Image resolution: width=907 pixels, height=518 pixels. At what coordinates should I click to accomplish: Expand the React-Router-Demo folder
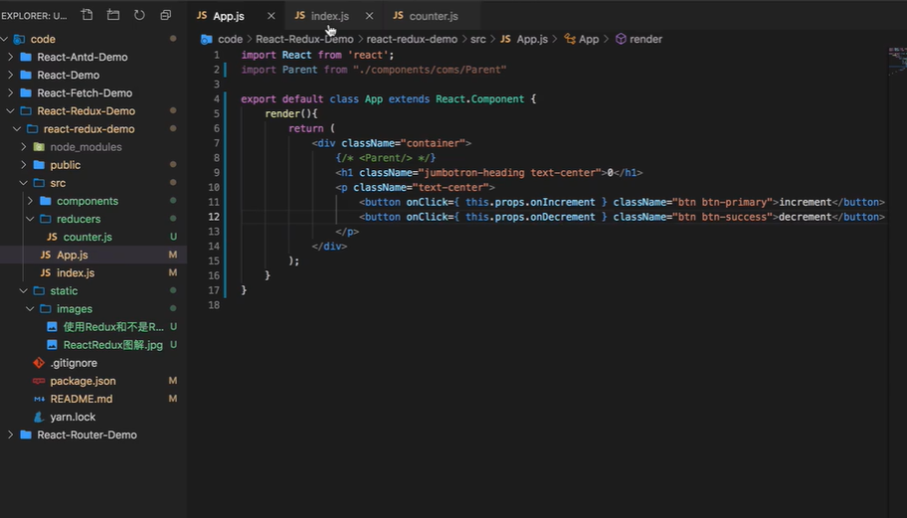(10, 434)
